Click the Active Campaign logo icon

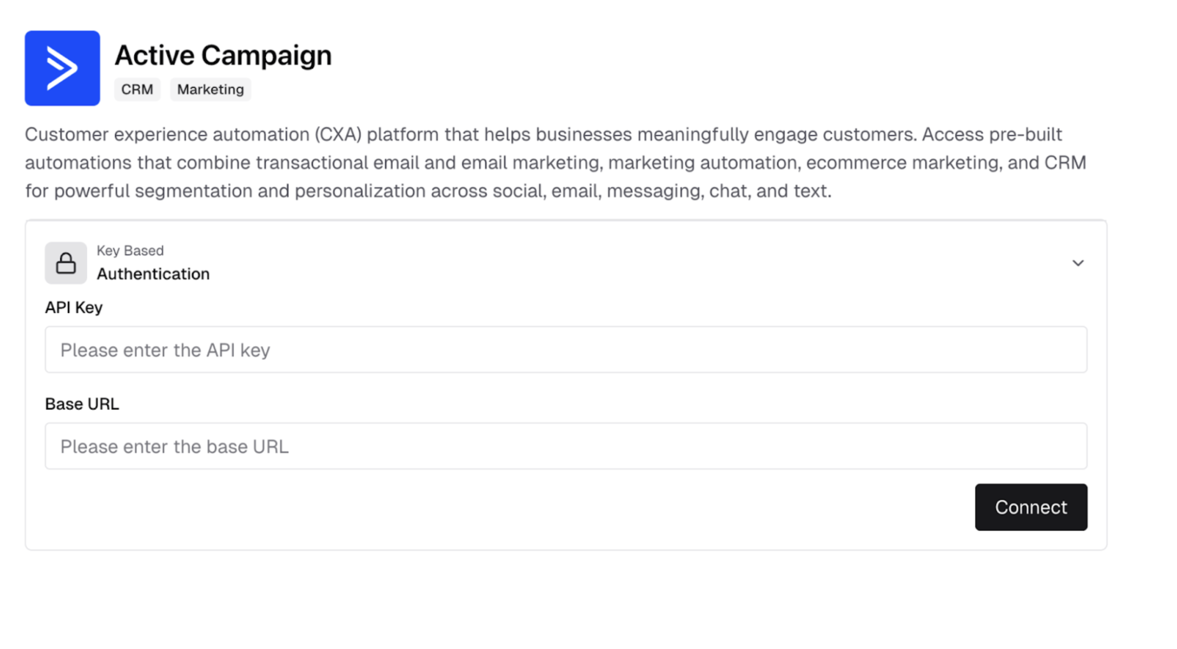click(62, 68)
